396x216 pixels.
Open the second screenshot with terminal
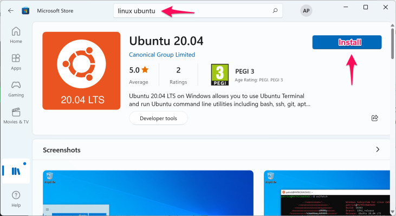coord(327,193)
